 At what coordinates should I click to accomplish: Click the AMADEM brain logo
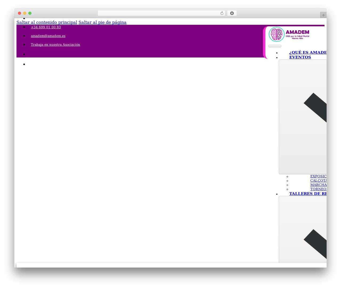[289, 34]
